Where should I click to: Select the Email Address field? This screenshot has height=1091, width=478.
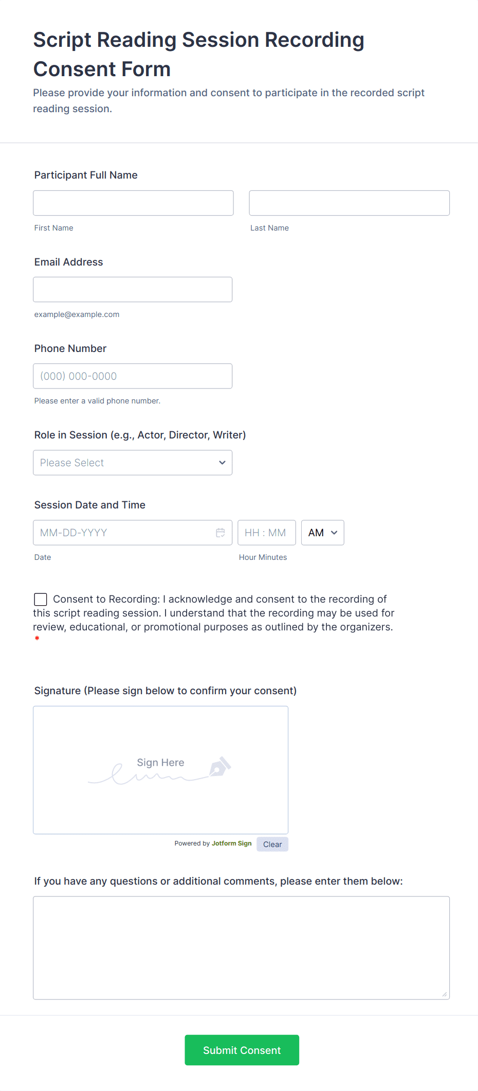point(133,289)
